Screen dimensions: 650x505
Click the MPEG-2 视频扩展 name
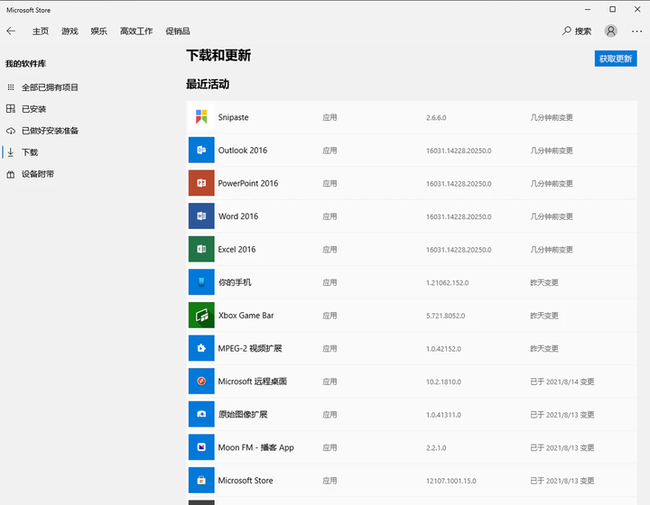[250, 348]
